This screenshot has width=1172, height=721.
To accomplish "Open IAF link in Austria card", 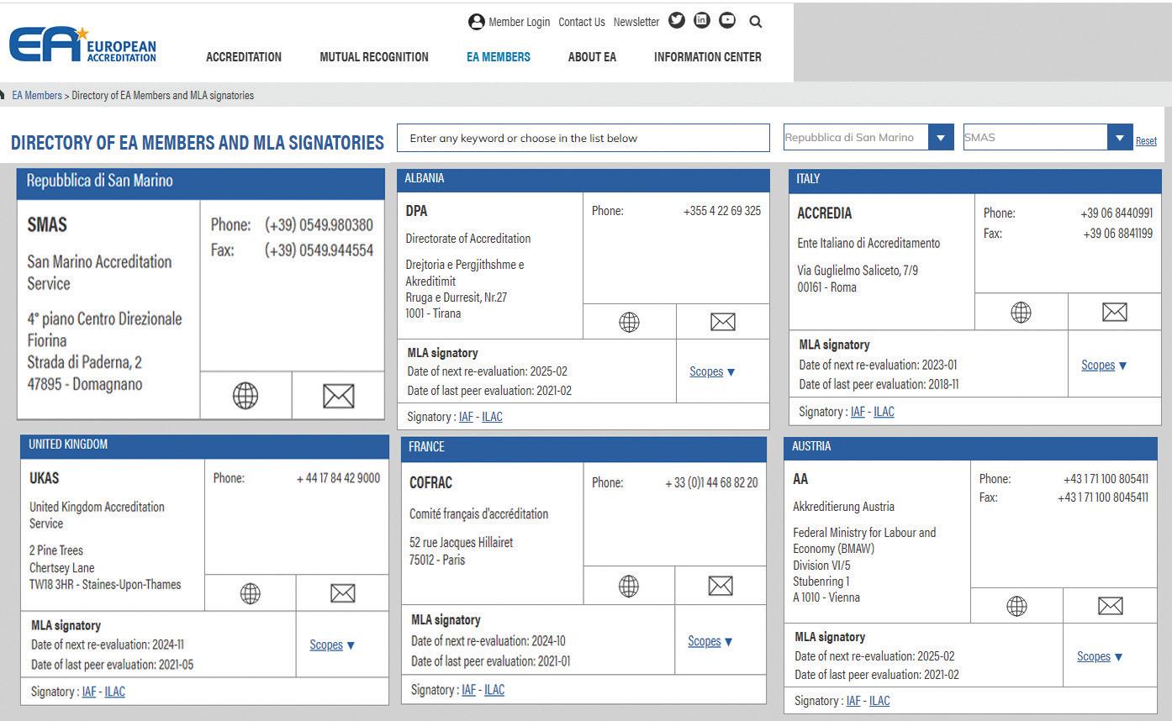I will (x=853, y=701).
